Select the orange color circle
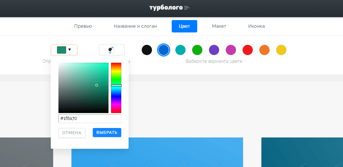 pos(264,50)
